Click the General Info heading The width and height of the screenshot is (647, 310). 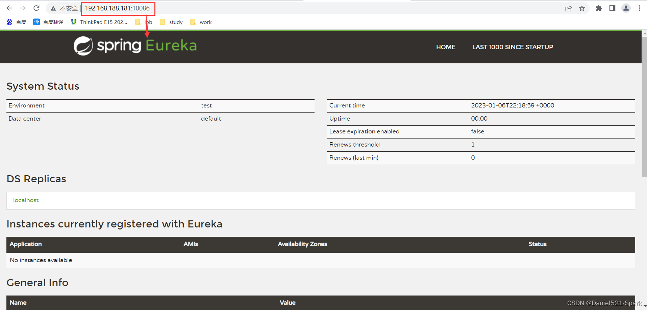pyautogui.click(x=38, y=283)
